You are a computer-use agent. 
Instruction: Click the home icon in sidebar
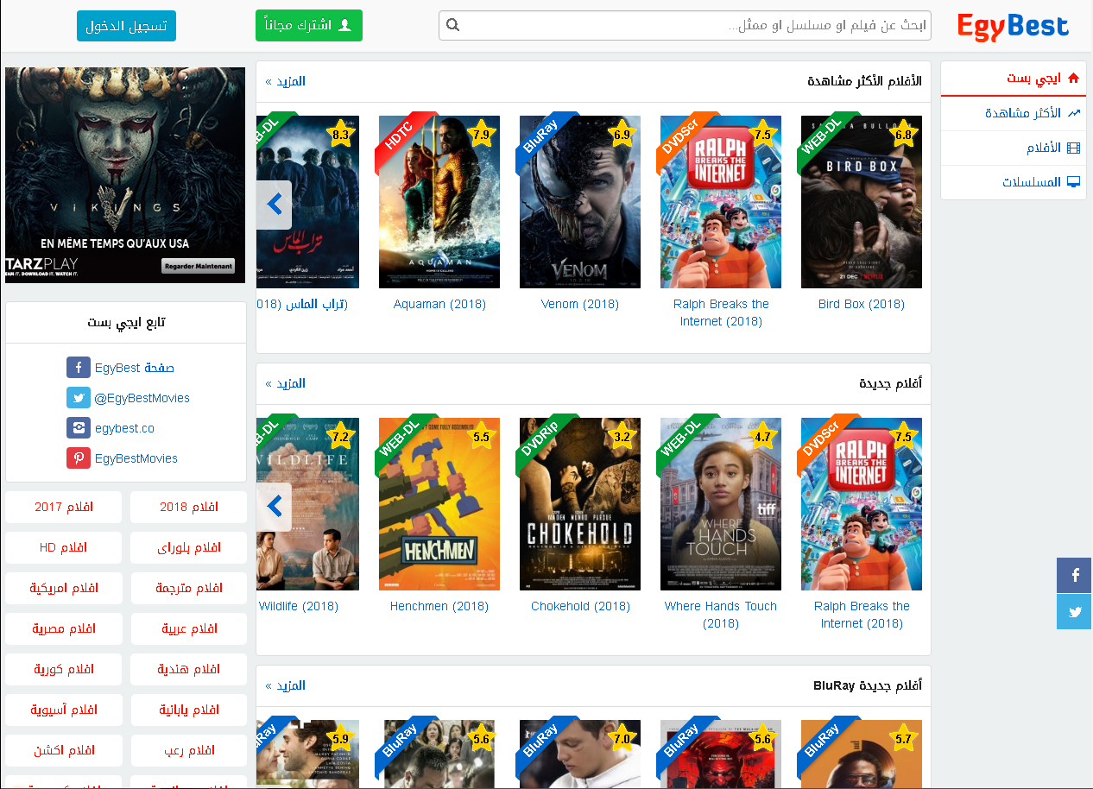point(1074,78)
